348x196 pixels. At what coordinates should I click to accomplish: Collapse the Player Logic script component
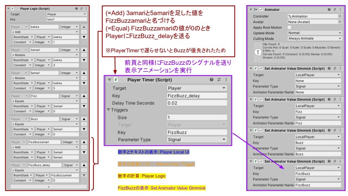pos(8,9)
